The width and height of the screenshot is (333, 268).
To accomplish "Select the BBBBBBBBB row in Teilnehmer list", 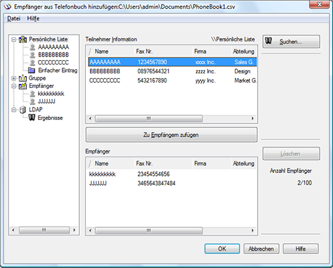I will click(172, 71).
